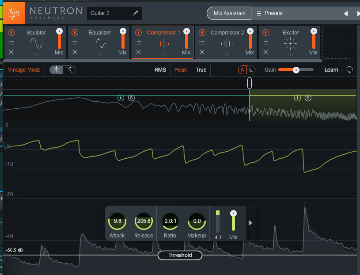
Task: Adjust the Gain slider
Action: pyautogui.click(x=296, y=69)
